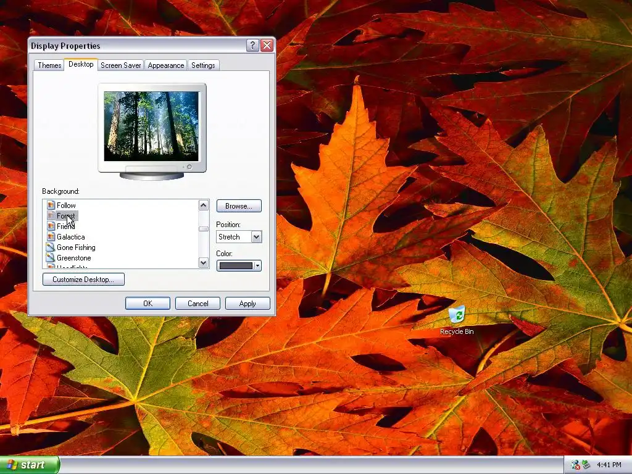Click the security shield tray icon
The image size is (632, 474).
click(575, 465)
